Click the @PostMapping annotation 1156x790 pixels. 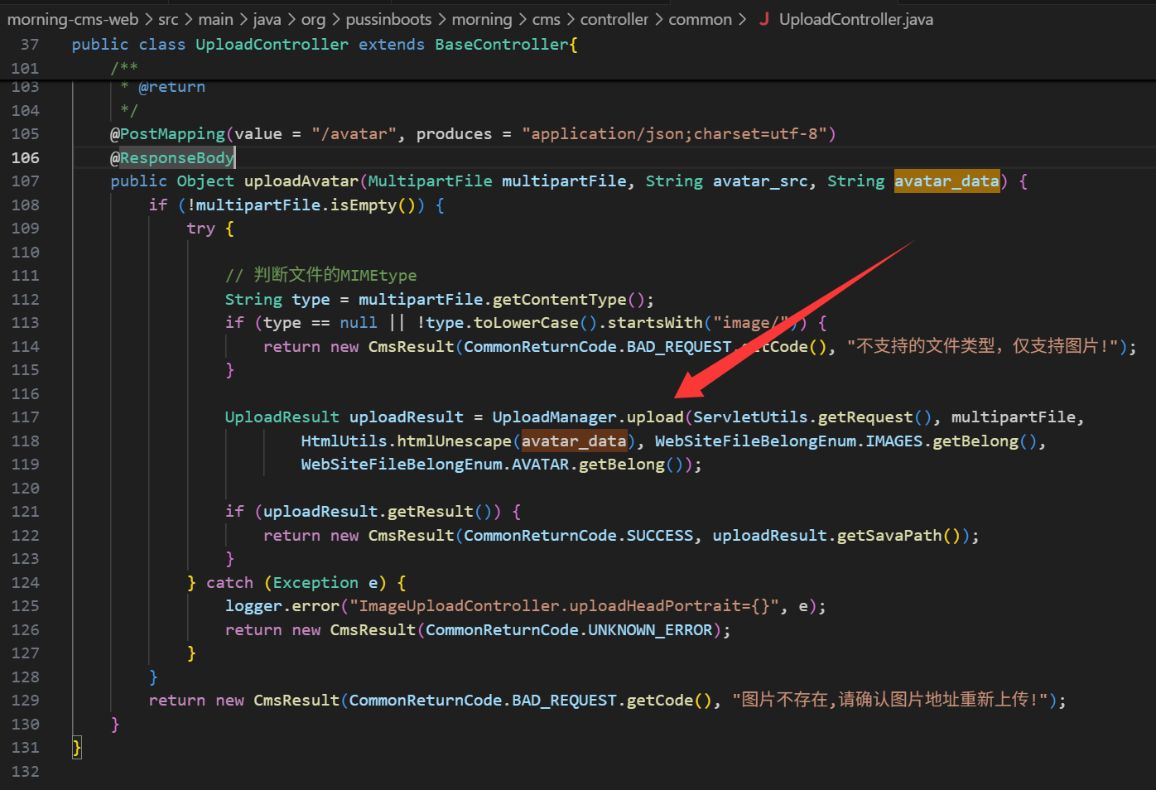click(167, 134)
